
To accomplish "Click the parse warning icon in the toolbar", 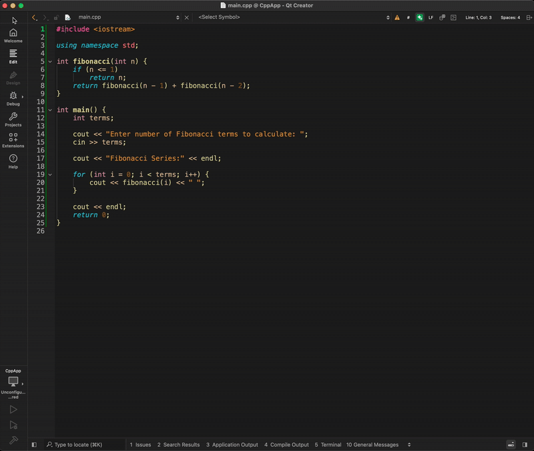I will (x=396, y=17).
